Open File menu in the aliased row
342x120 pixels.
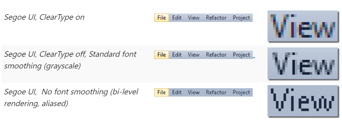click(161, 92)
